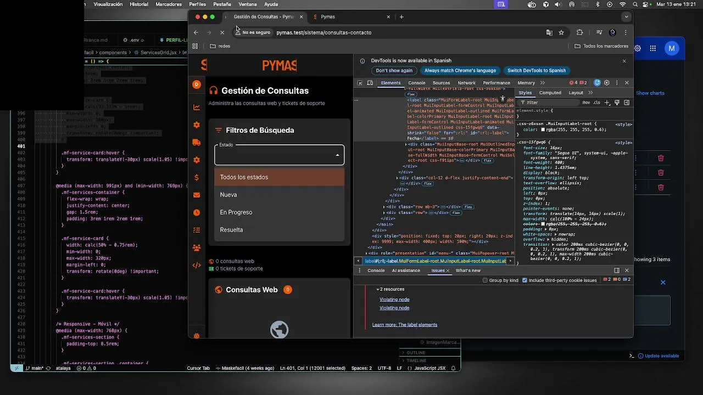Viewport: 703px width, 395px height.
Task: Expand MuiInputBase-root div node
Action: point(405,145)
